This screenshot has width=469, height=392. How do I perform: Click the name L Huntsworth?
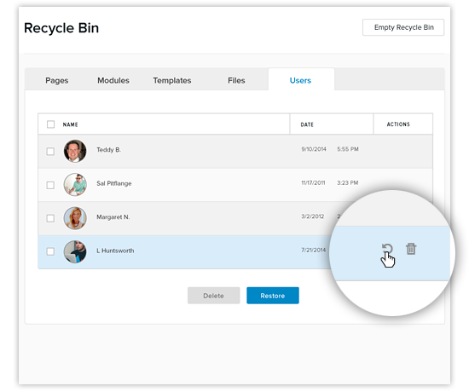(x=115, y=251)
